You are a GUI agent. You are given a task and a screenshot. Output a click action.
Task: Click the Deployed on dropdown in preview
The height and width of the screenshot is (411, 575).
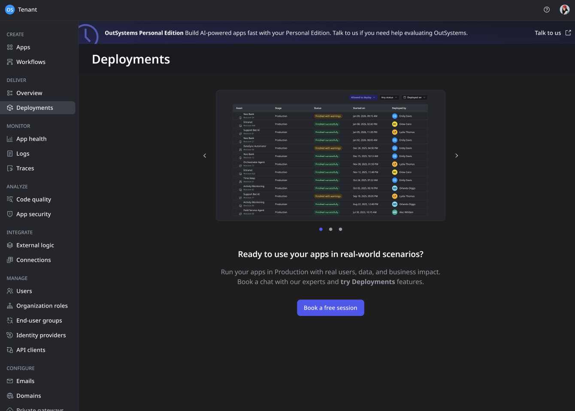(x=414, y=97)
